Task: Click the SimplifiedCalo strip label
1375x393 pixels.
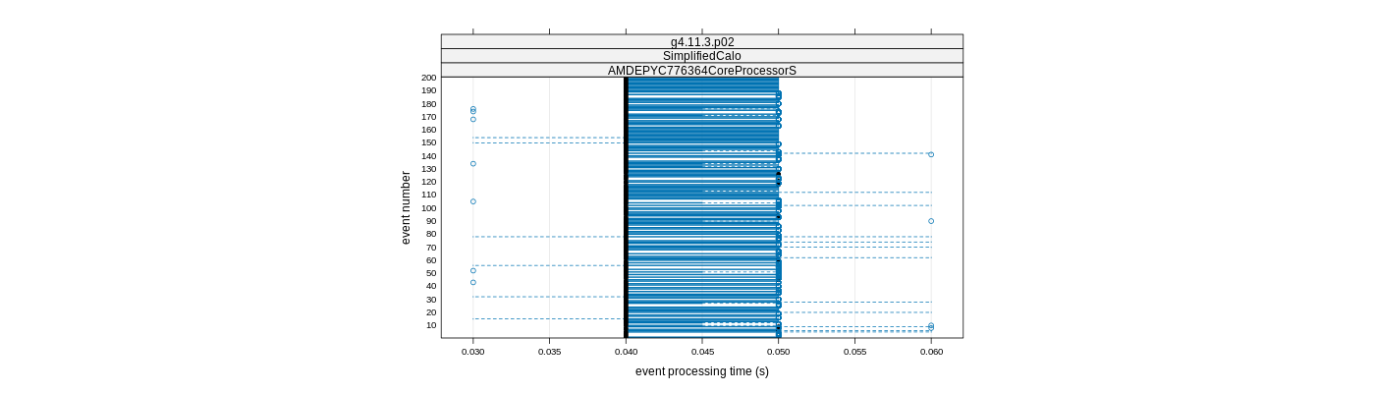Action: [x=702, y=56]
